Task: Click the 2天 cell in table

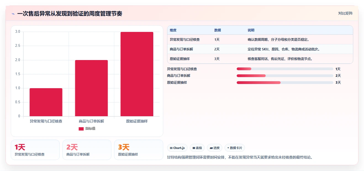Action: (x=217, y=49)
